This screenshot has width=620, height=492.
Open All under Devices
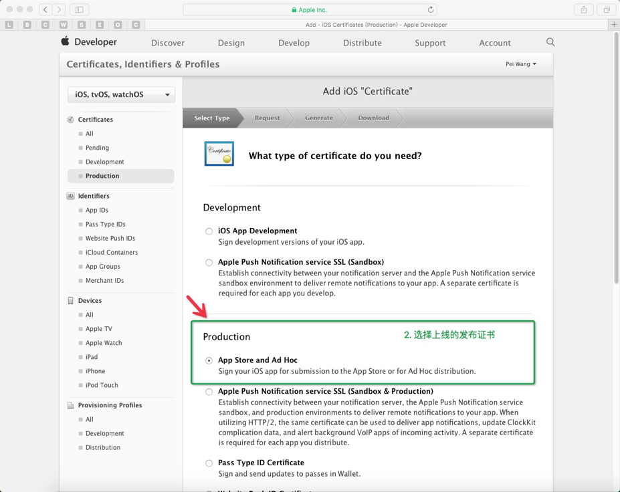[90, 315]
